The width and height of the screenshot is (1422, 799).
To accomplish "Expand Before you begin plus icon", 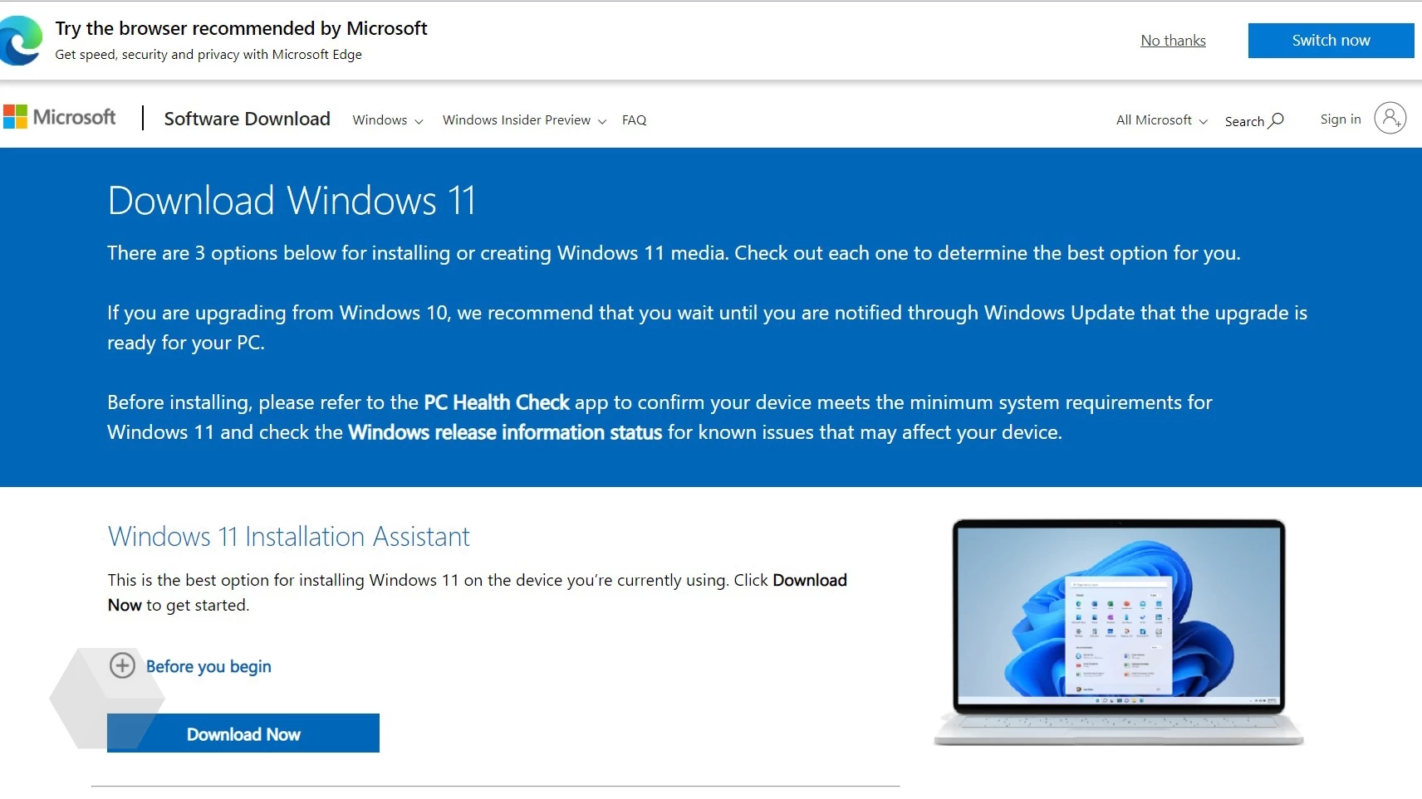I will [122, 665].
